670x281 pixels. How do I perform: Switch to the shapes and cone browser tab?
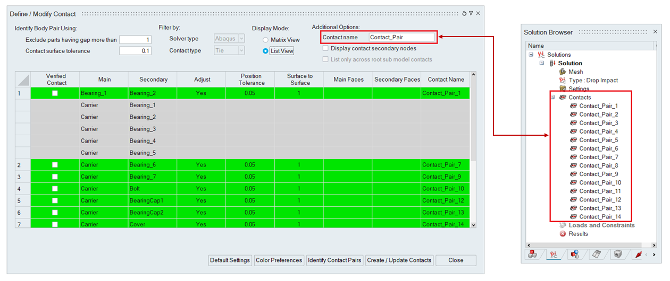[575, 254]
